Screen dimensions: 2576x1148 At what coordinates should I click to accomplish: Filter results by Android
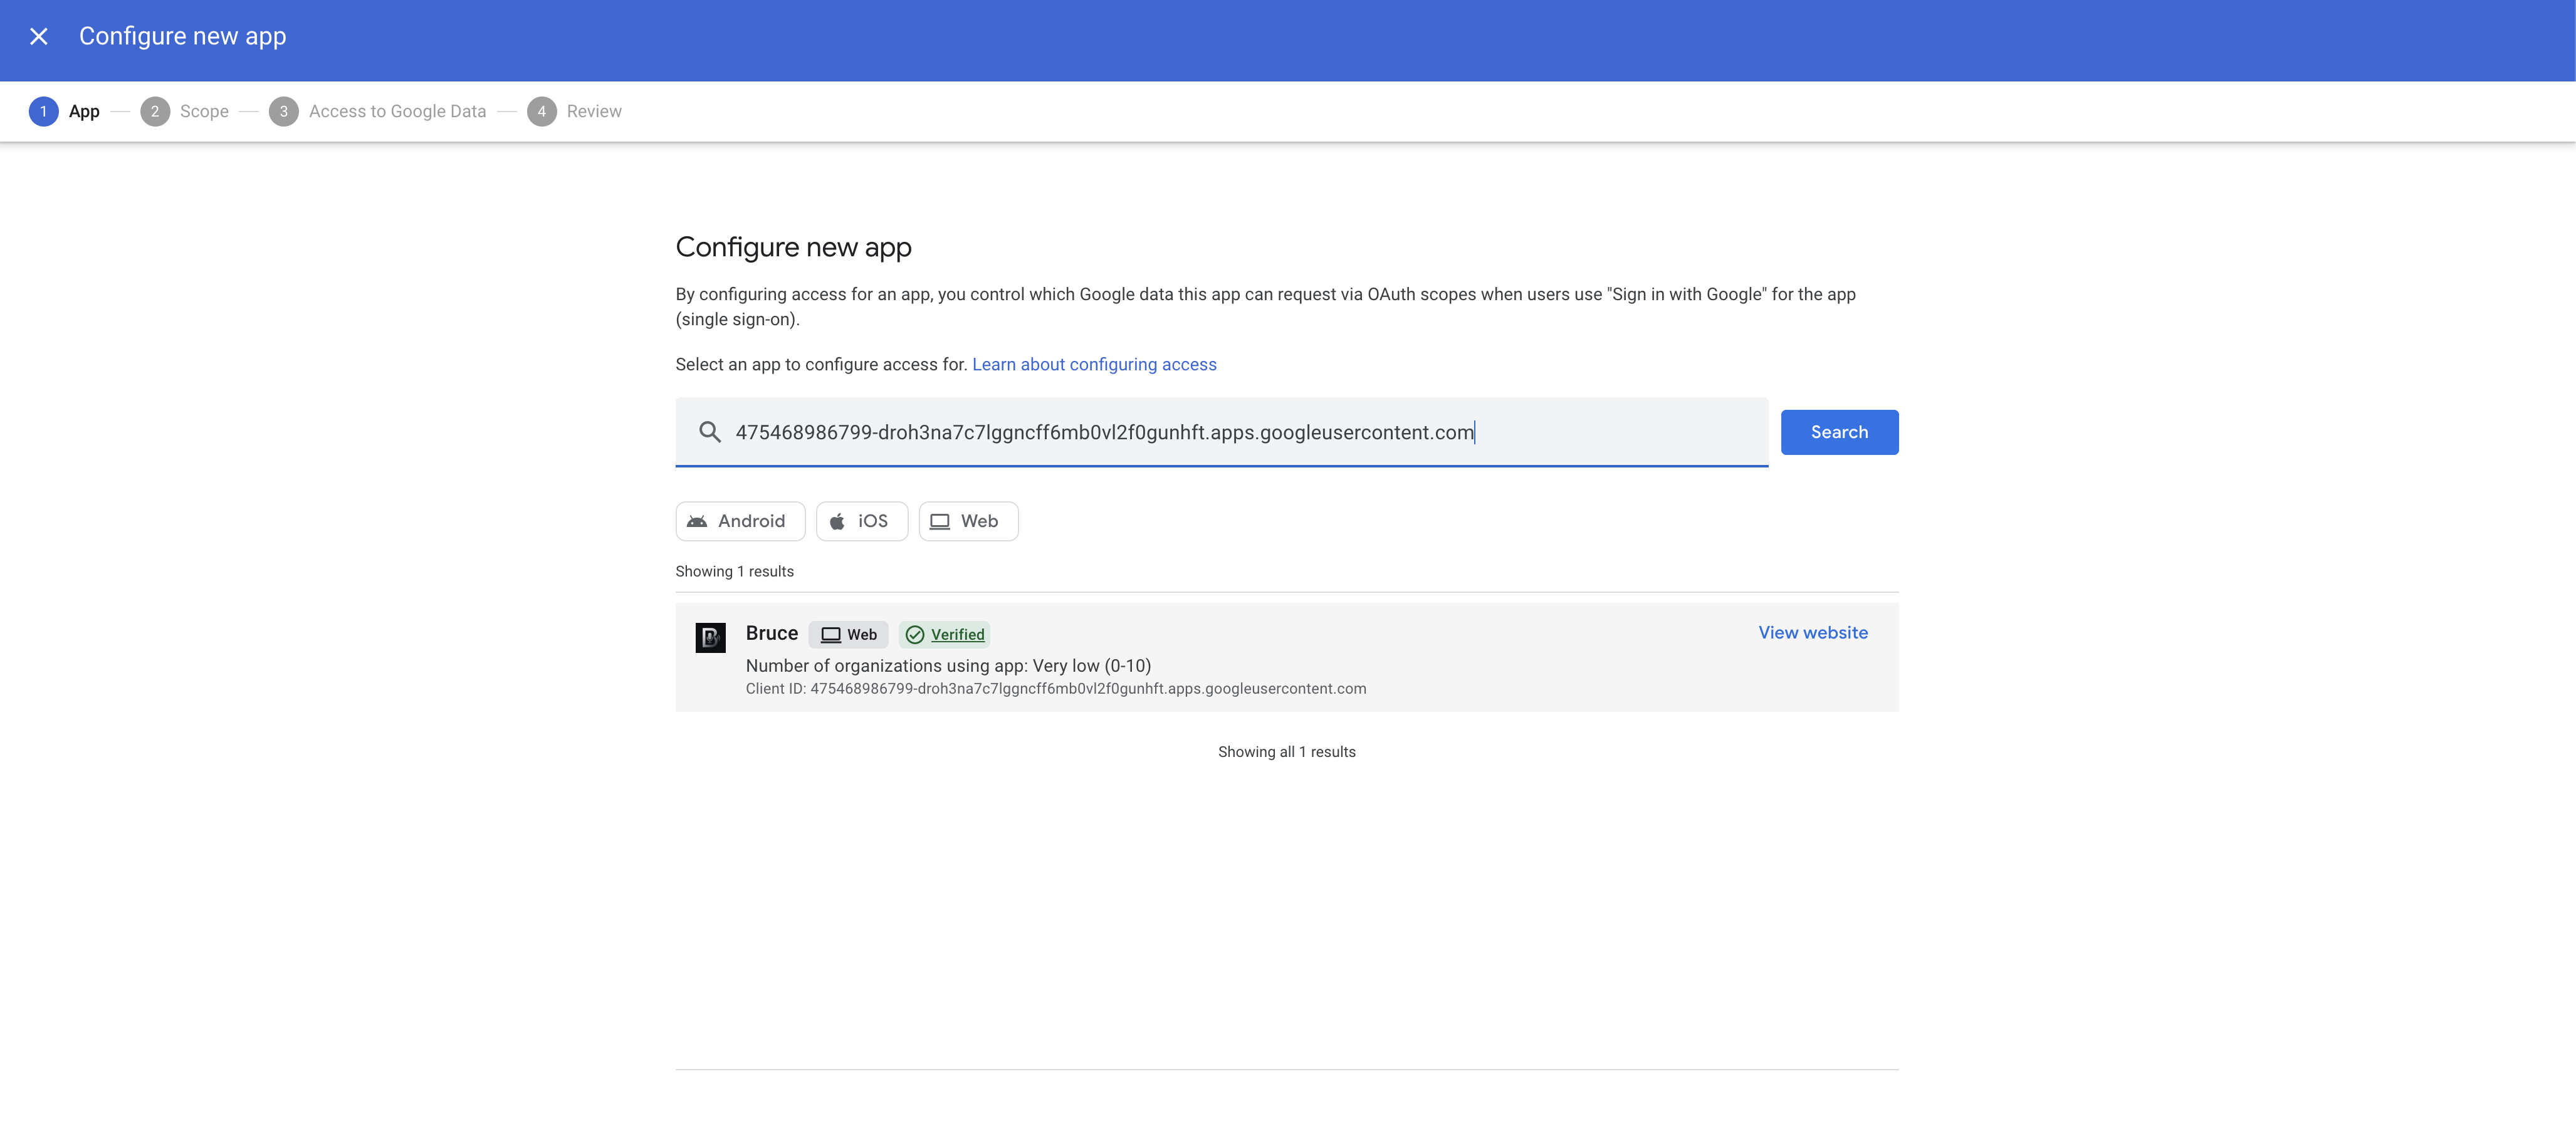pyautogui.click(x=740, y=521)
